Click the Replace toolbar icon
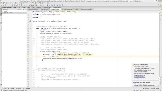Viewport: 162px width, 91px height. [x=22, y=5]
